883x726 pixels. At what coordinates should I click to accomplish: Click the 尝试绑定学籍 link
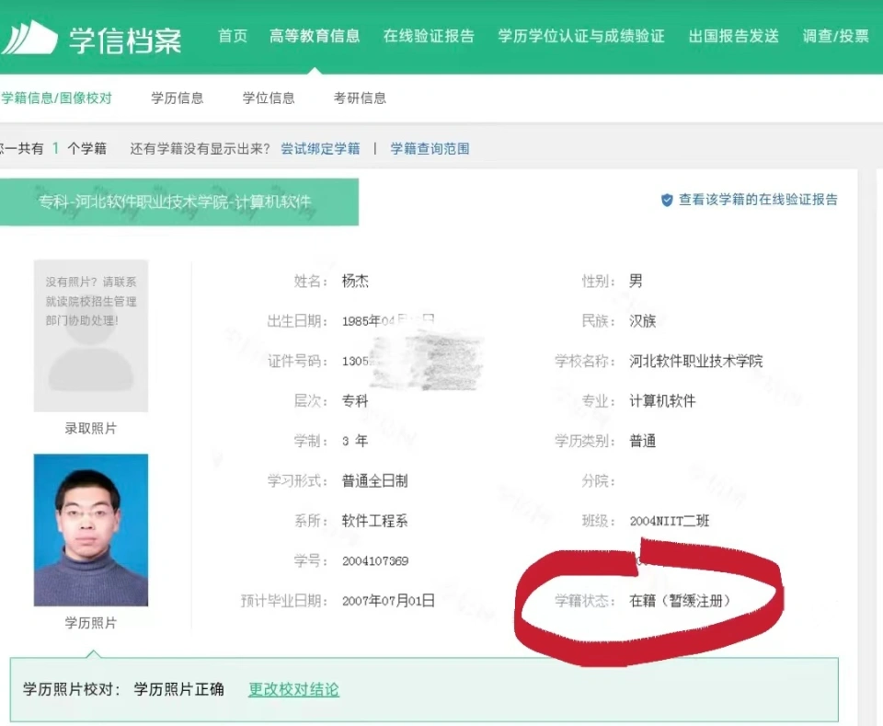(x=320, y=149)
